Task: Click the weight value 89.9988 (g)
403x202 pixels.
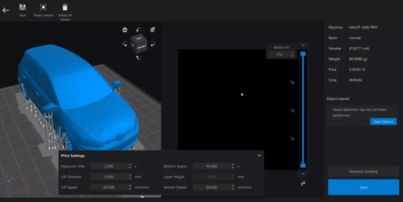Action: pos(359,59)
